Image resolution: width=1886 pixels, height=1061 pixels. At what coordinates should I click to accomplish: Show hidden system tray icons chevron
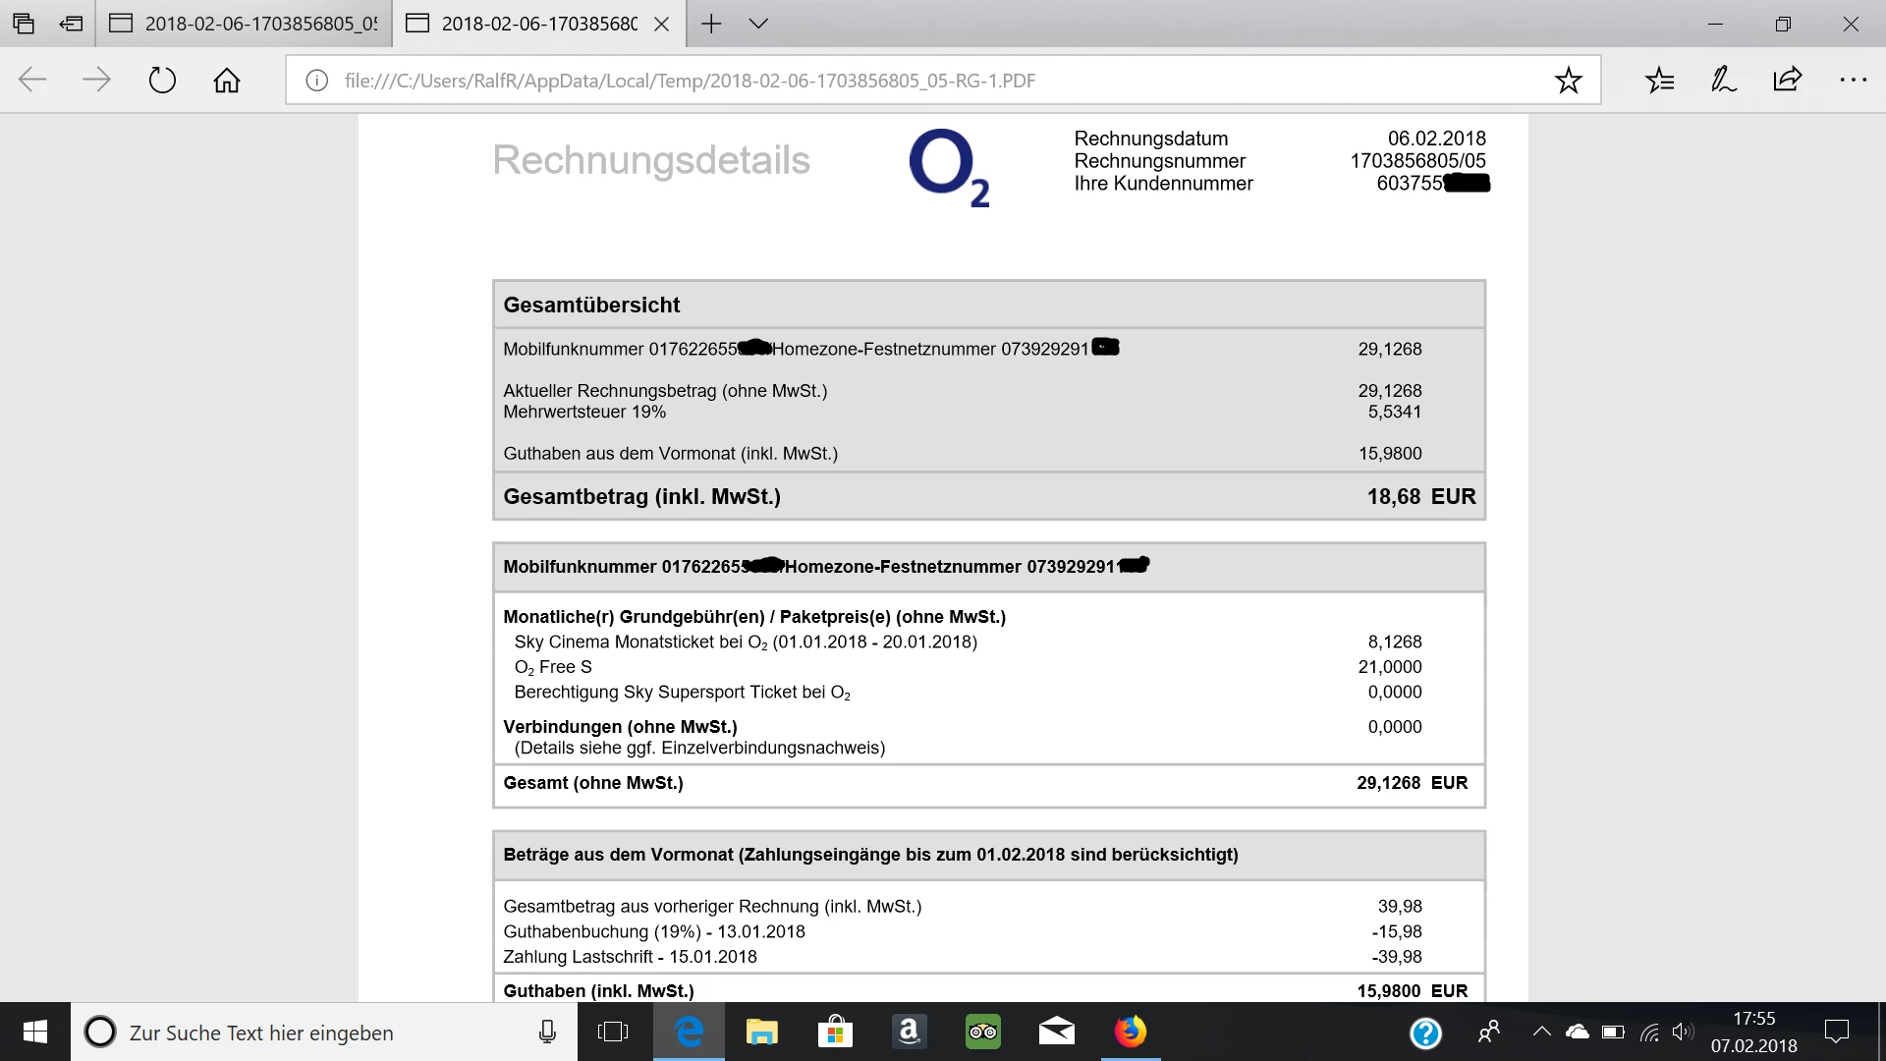tap(1541, 1032)
